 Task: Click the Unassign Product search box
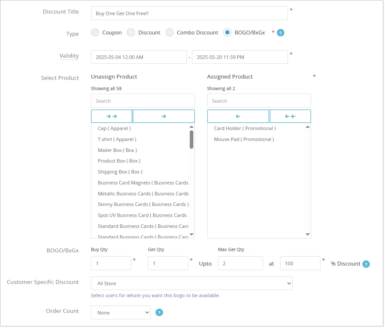[x=143, y=101]
